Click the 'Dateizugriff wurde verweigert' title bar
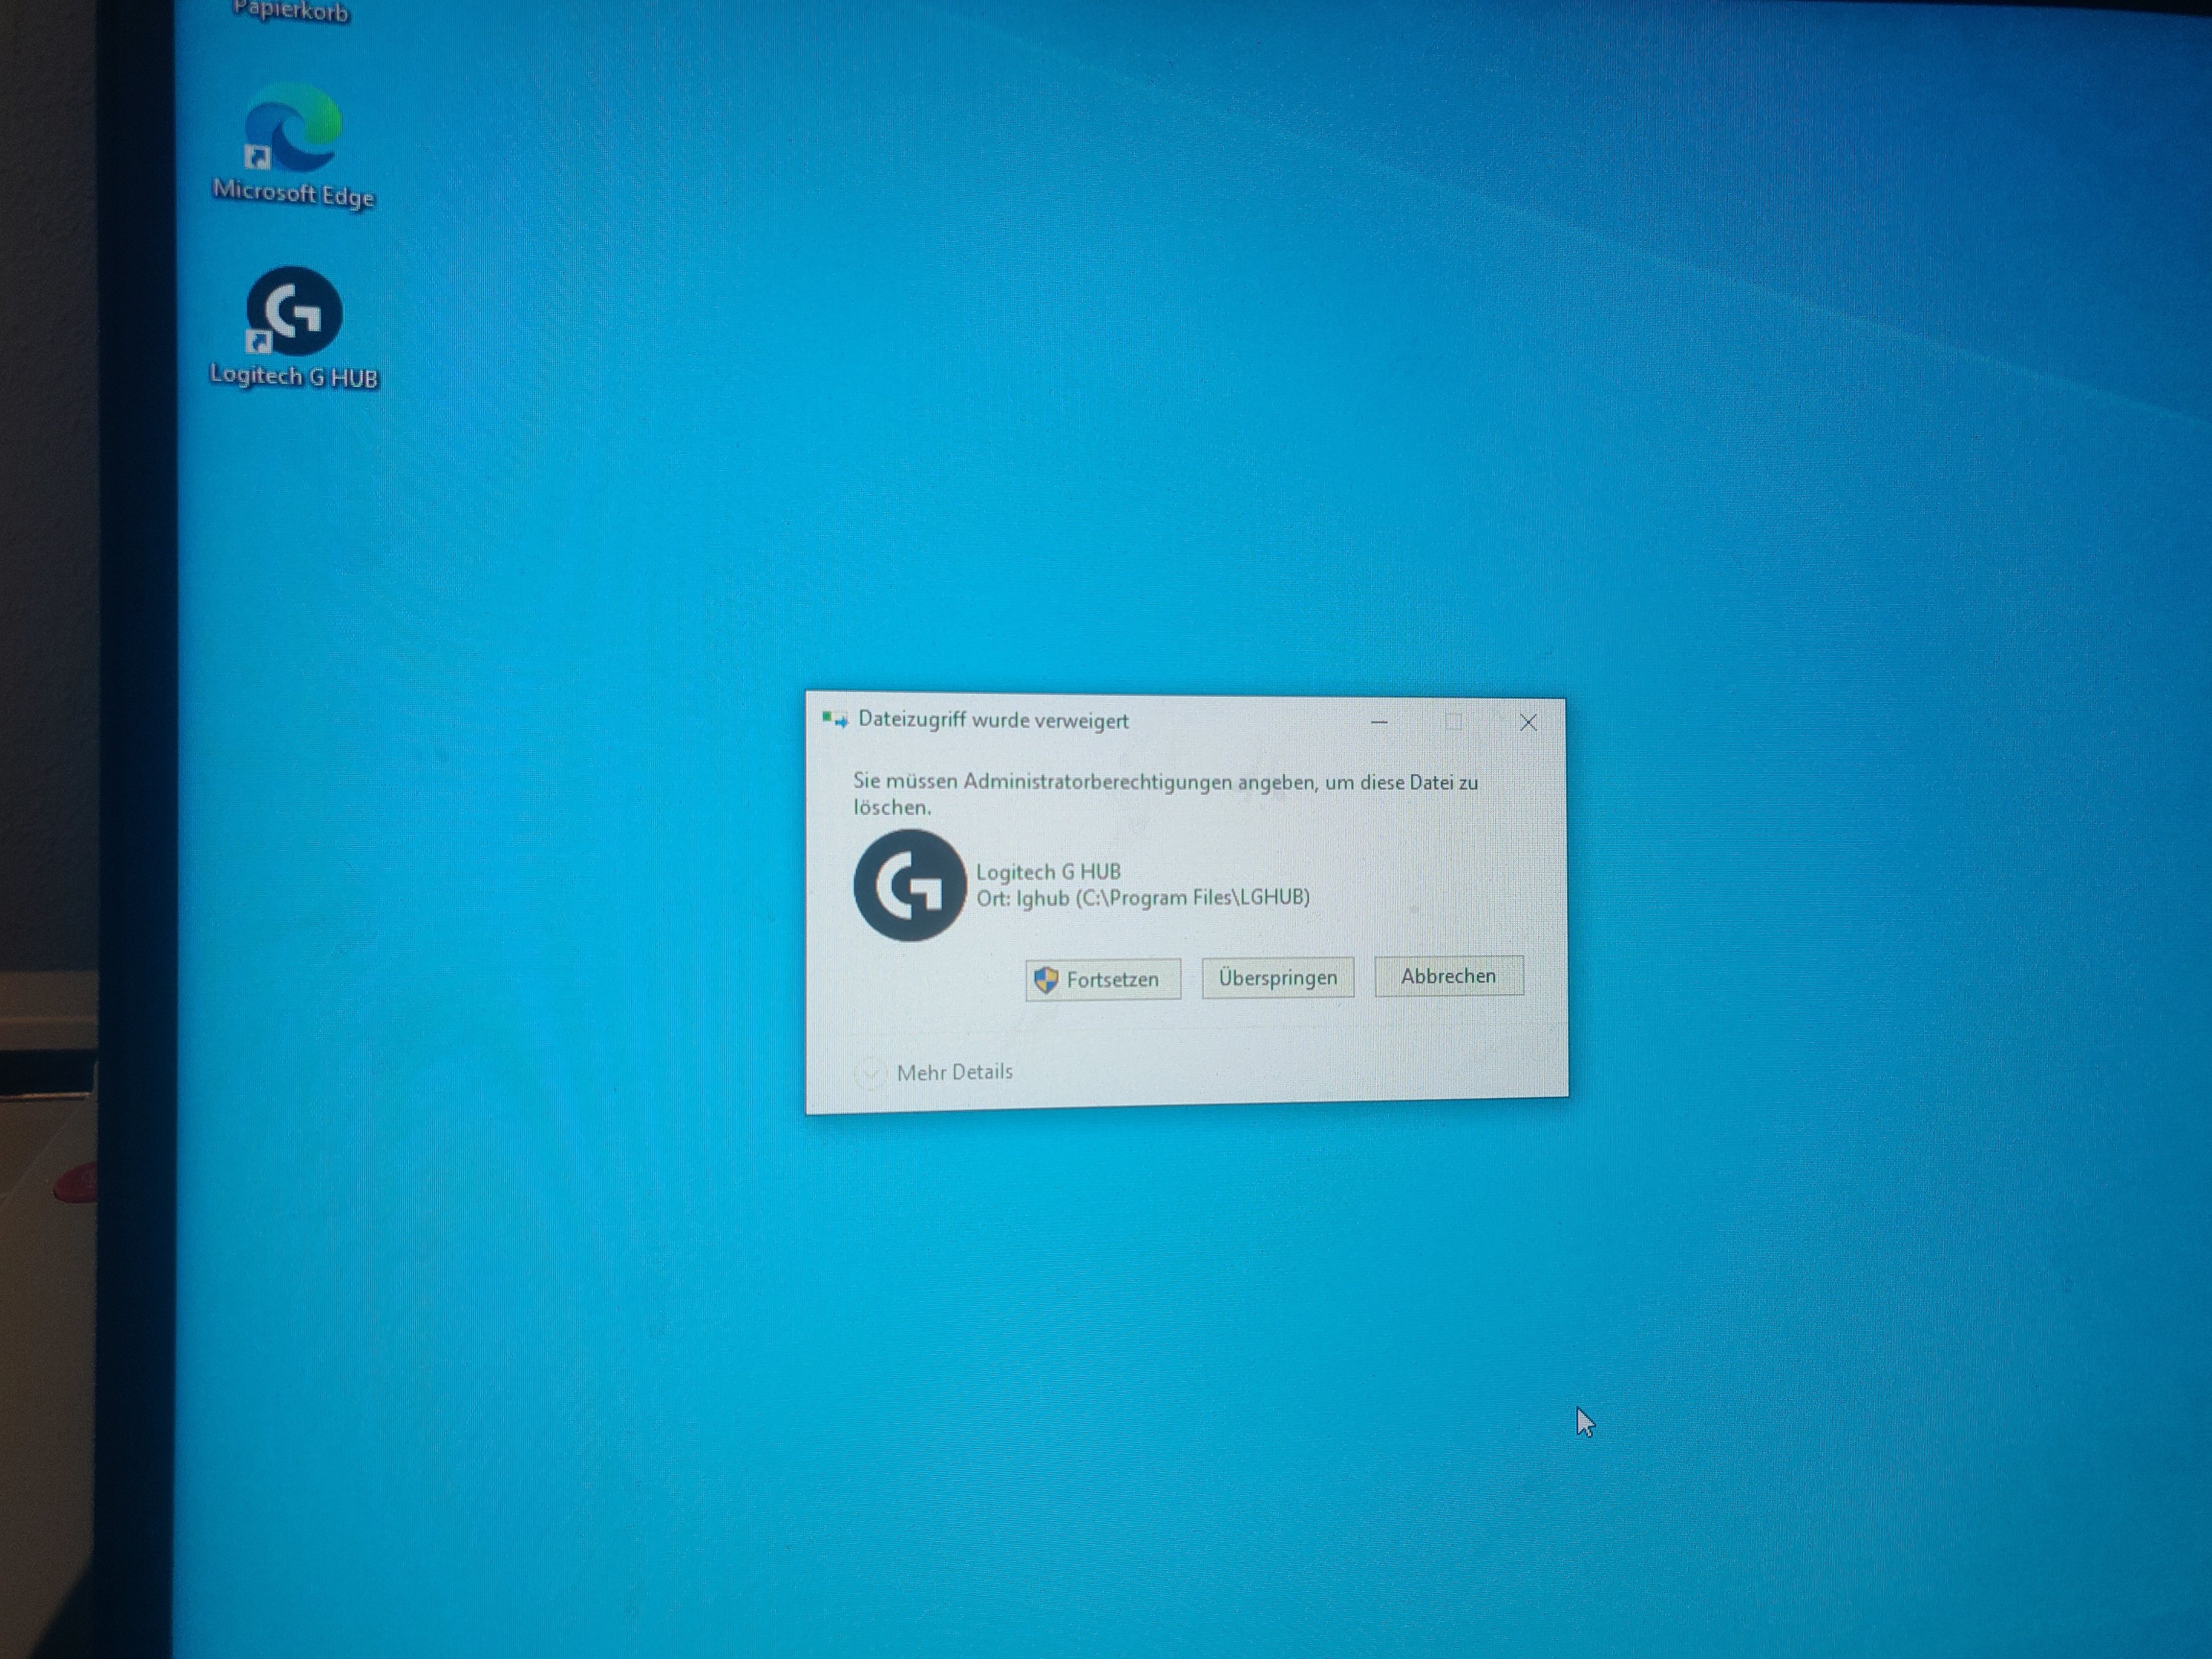Screen dimensions: 2212x1659 tap(993, 720)
